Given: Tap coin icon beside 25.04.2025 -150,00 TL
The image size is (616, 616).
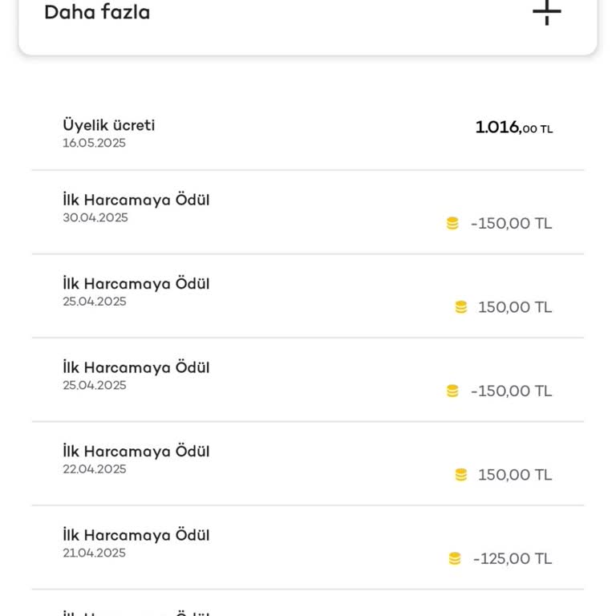Looking at the screenshot, I should coord(452,391).
